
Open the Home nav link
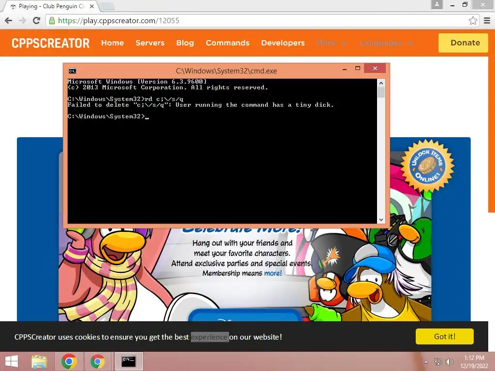[x=112, y=43]
